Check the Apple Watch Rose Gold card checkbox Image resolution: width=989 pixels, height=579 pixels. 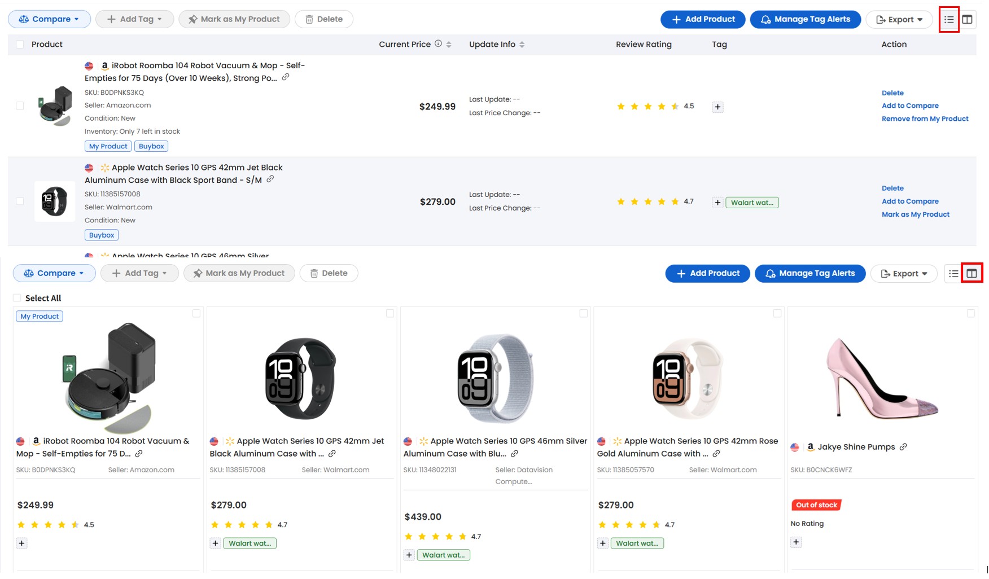[777, 313]
